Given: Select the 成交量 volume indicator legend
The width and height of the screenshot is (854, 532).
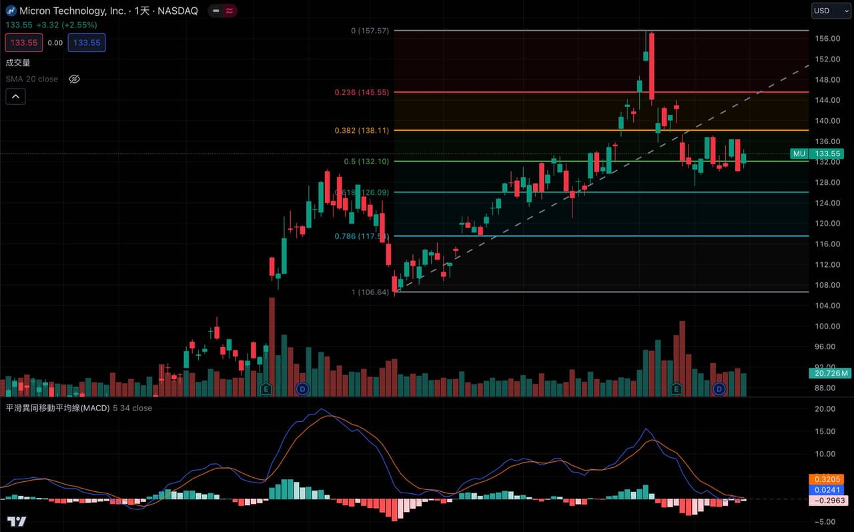Looking at the screenshot, I should [x=18, y=63].
